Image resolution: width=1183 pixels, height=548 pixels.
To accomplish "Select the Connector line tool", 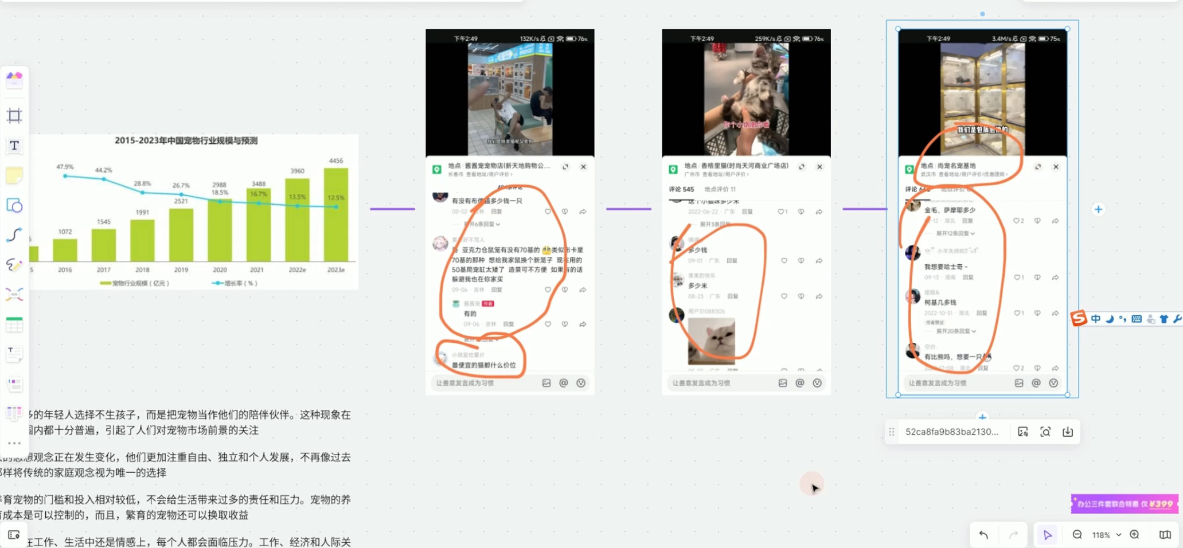I will (x=14, y=235).
